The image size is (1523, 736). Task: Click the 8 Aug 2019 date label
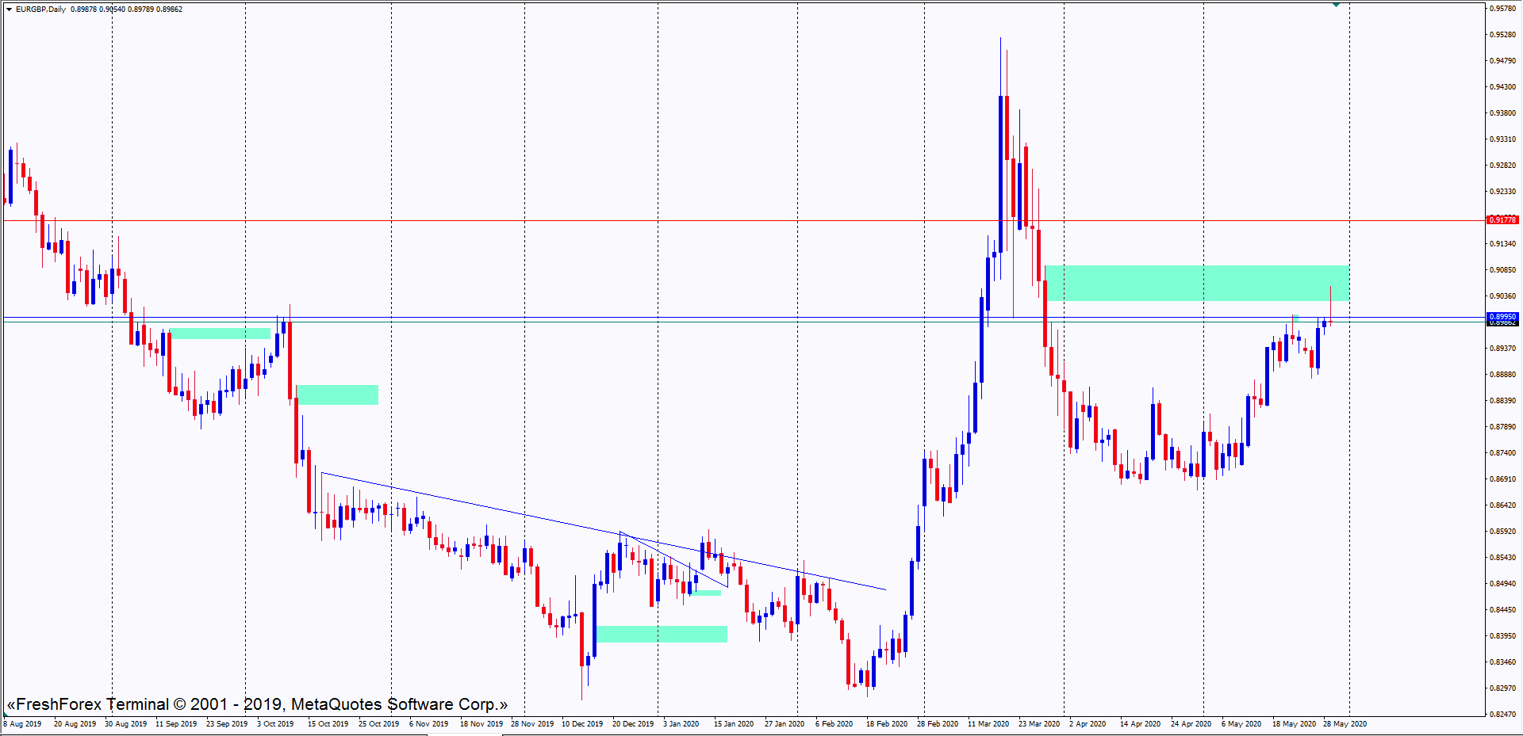pos(23,724)
